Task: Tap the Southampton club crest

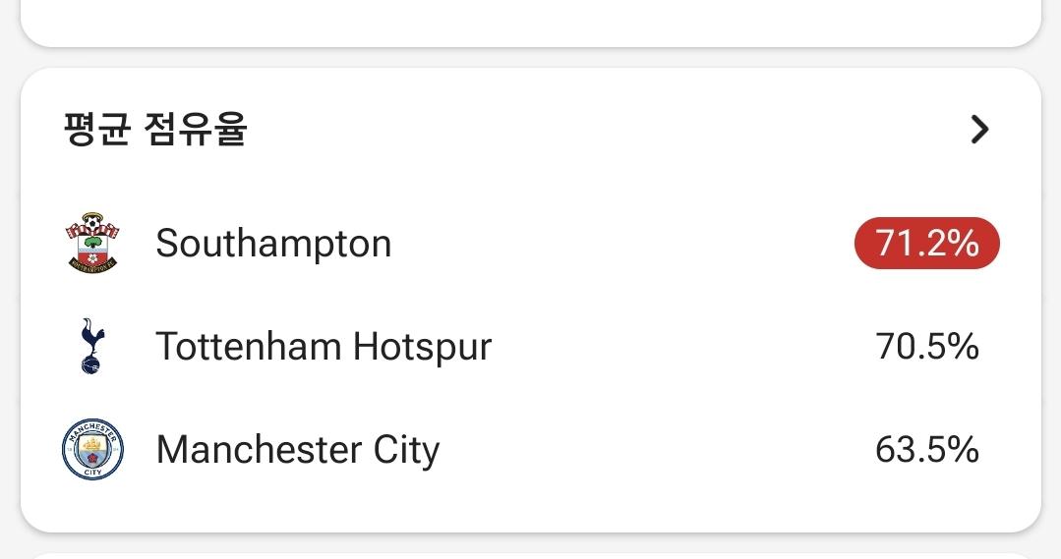Action: [x=92, y=243]
